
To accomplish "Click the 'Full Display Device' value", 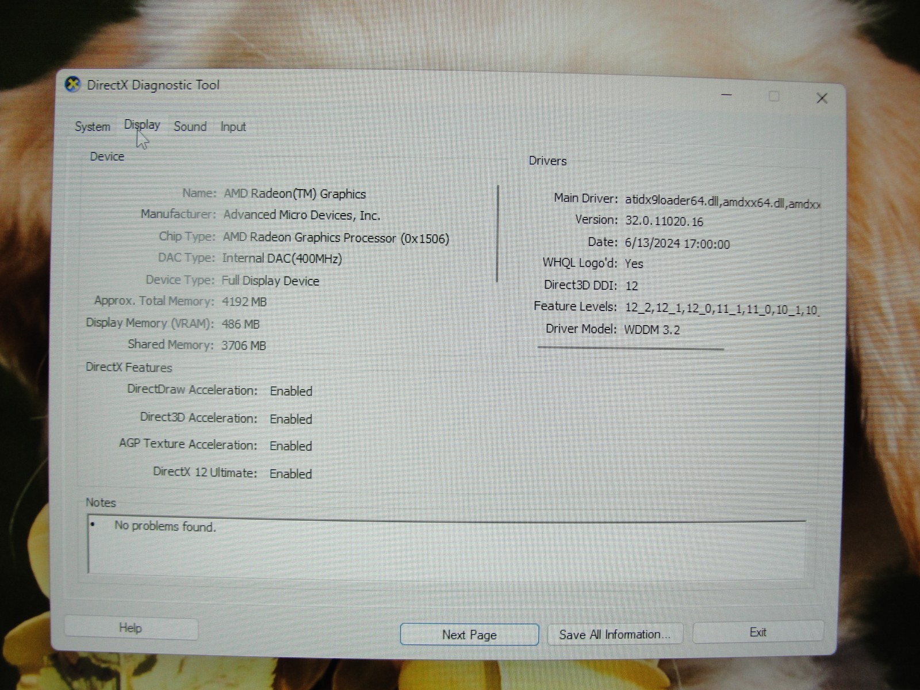I will pos(270,281).
